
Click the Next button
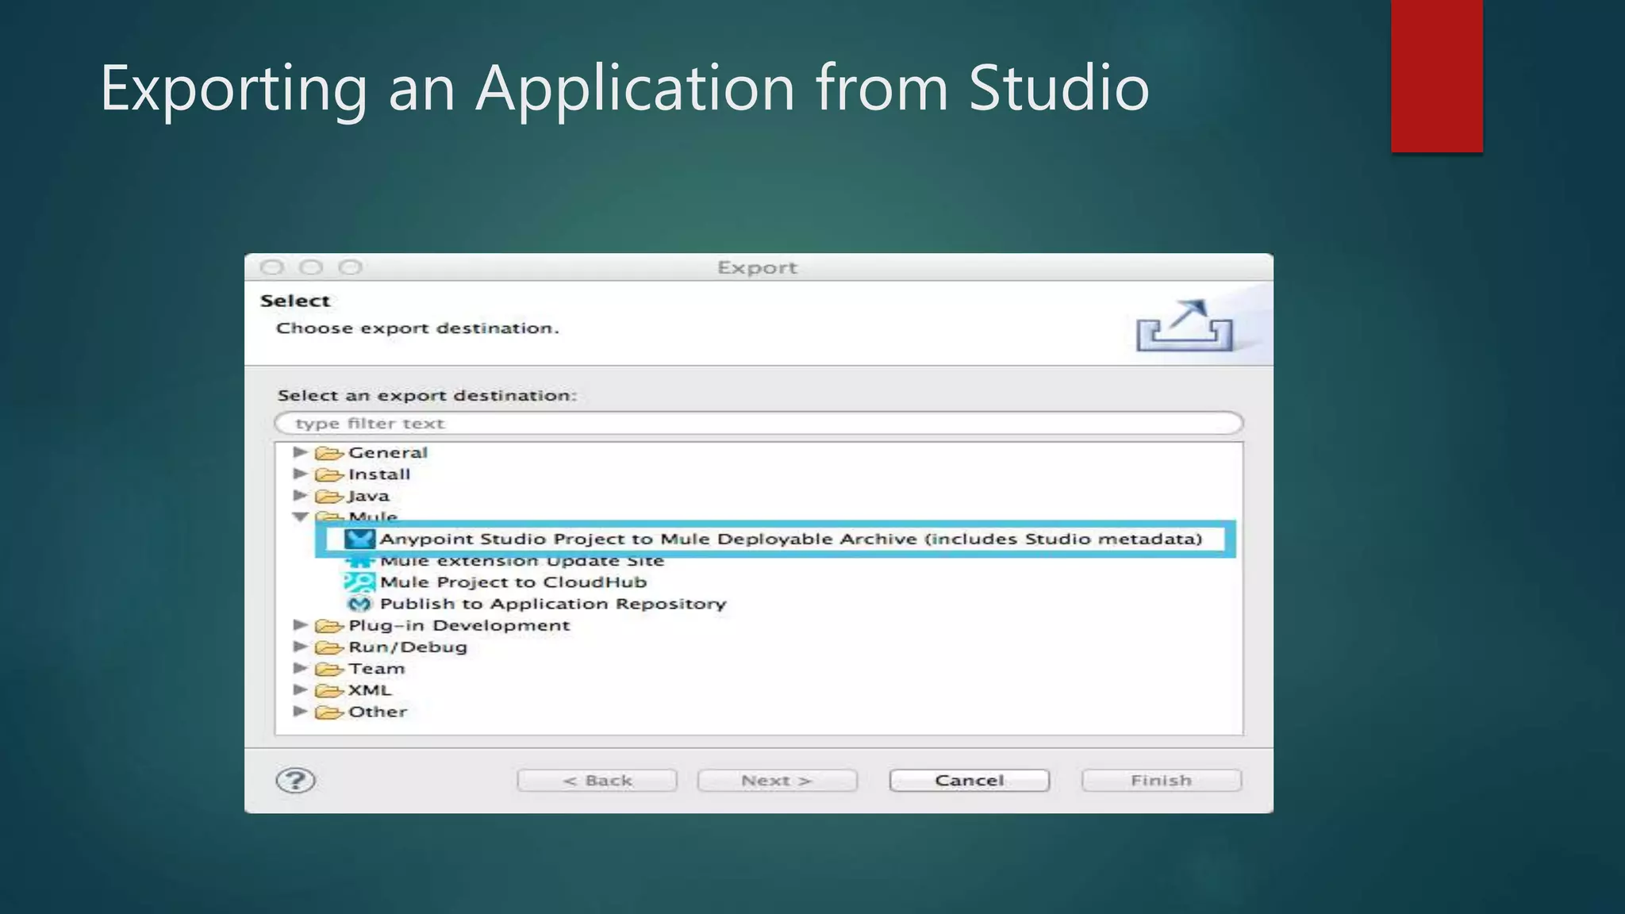point(778,781)
